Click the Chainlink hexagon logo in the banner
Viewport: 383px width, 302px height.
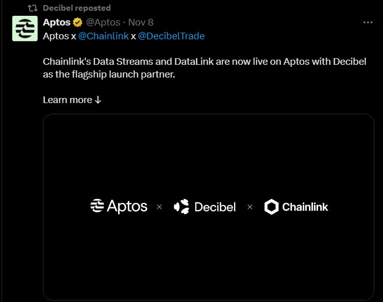click(271, 207)
